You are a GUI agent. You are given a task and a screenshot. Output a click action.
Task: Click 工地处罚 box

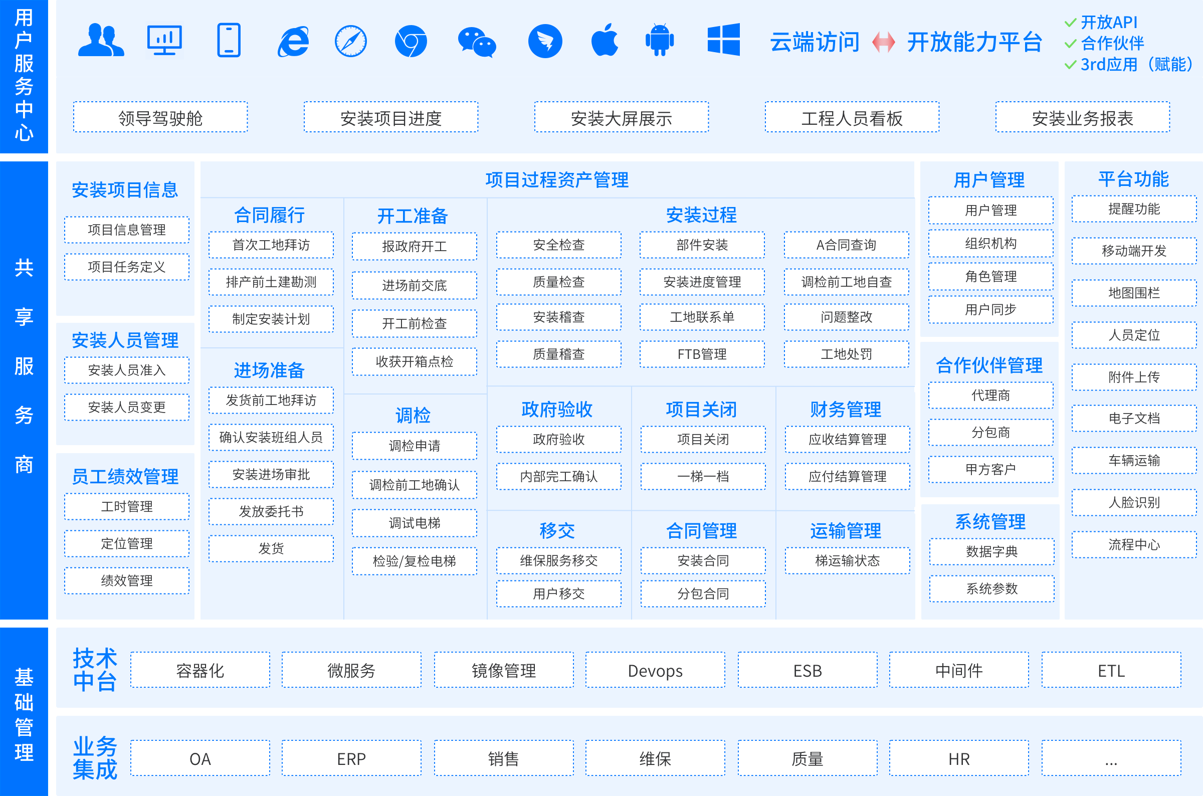point(847,354)
